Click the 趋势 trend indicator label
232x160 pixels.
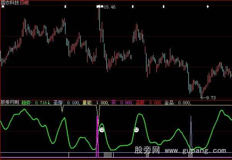point(26,103)
